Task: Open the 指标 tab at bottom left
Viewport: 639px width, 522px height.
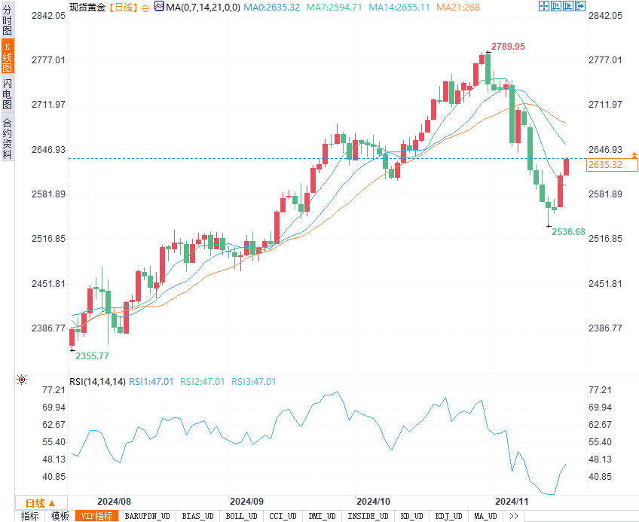Action: click(x=29, y=516)
